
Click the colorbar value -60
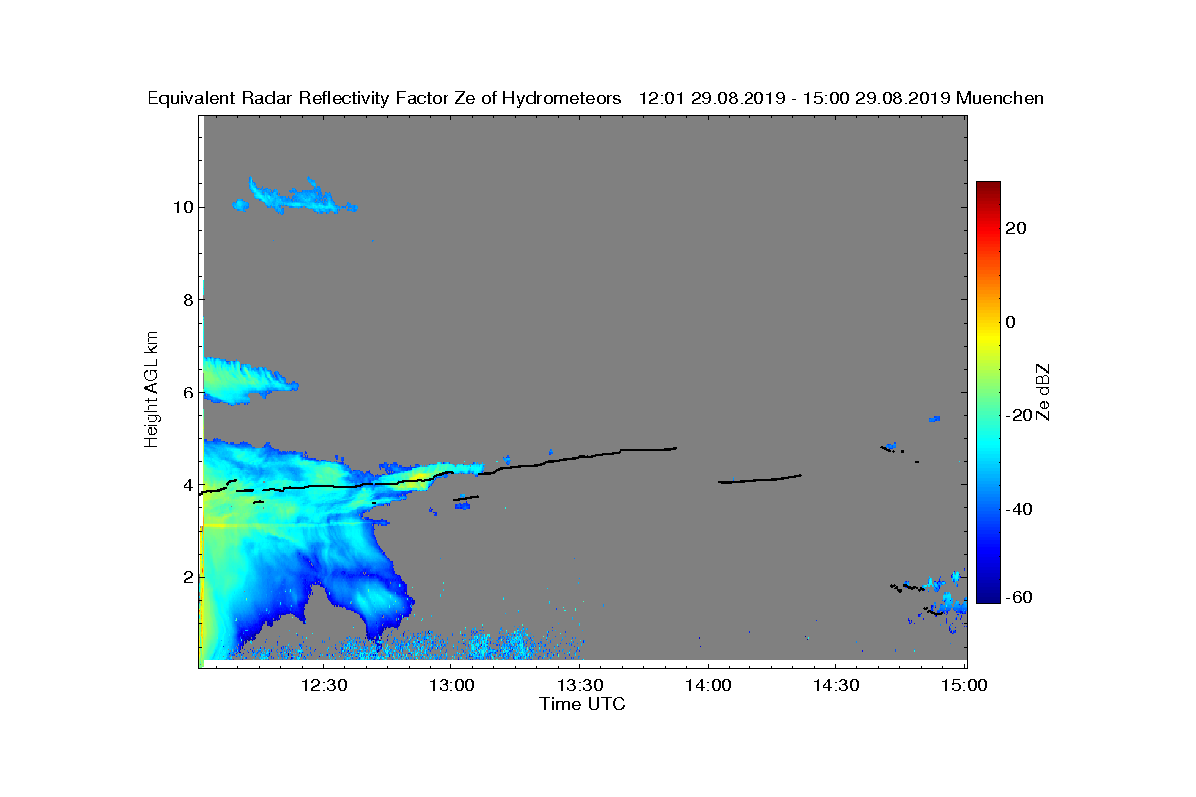[1017, 597]
